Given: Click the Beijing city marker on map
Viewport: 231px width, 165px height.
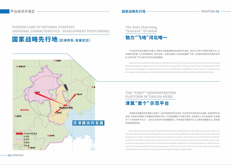Looking at the screenshot, I should [34, 92].
